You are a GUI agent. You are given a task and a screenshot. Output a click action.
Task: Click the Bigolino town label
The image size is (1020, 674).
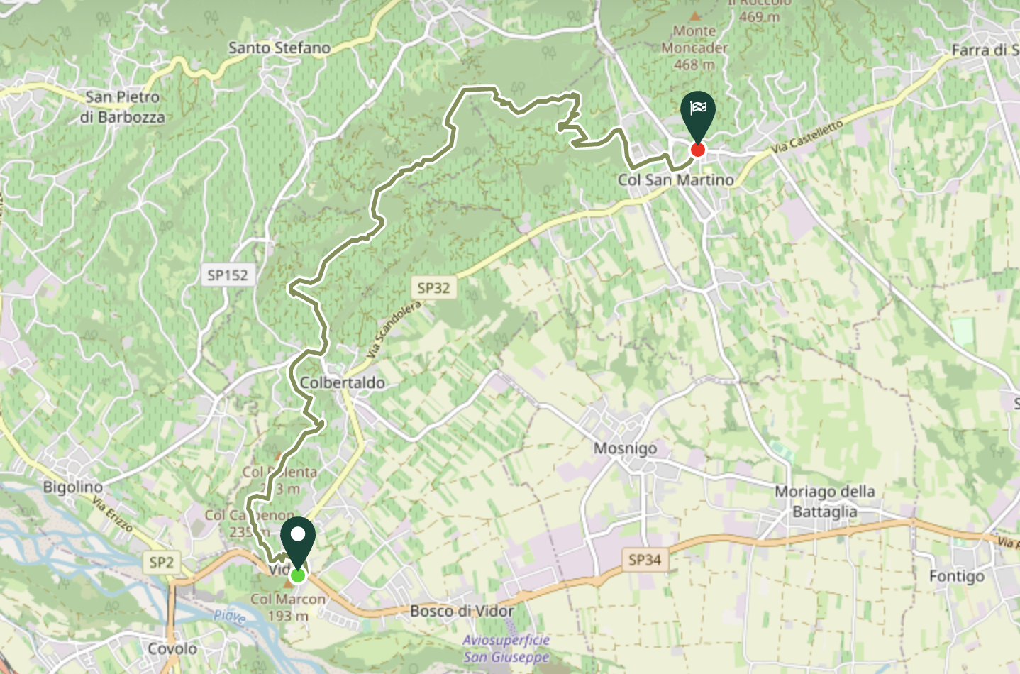(72, 487)
